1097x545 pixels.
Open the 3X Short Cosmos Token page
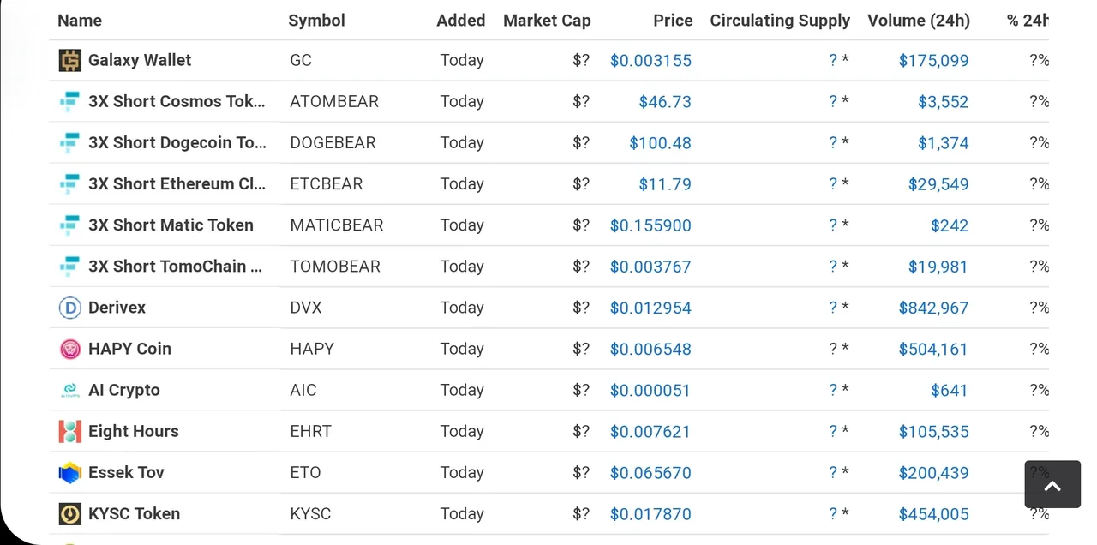tap(177, 101)
